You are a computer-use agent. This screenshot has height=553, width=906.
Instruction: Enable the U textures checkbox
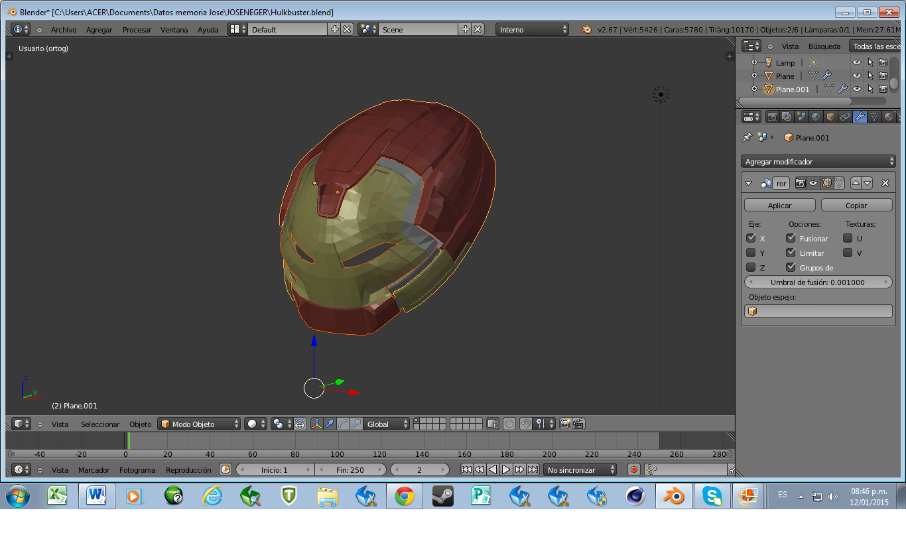pos(848,238)
